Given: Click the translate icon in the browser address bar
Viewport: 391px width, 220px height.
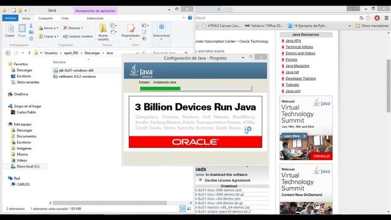Looking at the screenshot, I should [361, 18].
